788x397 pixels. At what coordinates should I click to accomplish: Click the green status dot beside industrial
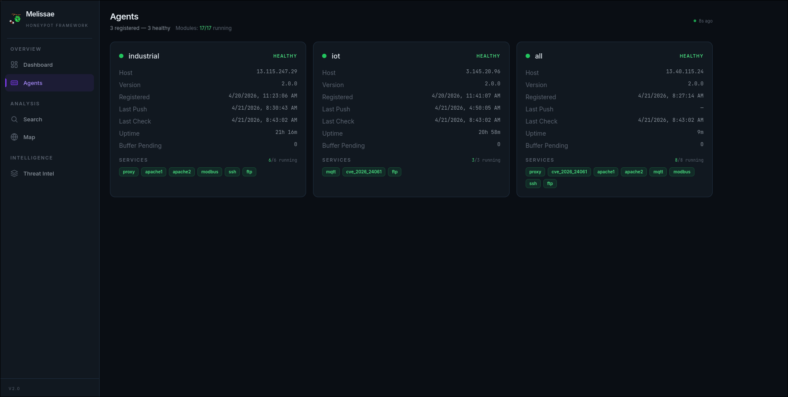tap(121, 56)
